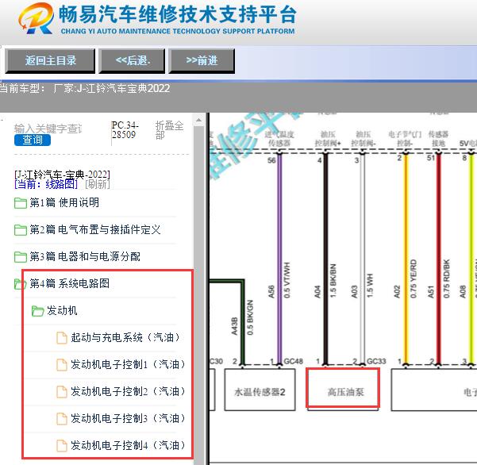Viewport: 477px width, 465px height.
Task: Click the 当前：线路图 link
Action: coord(46,184)
